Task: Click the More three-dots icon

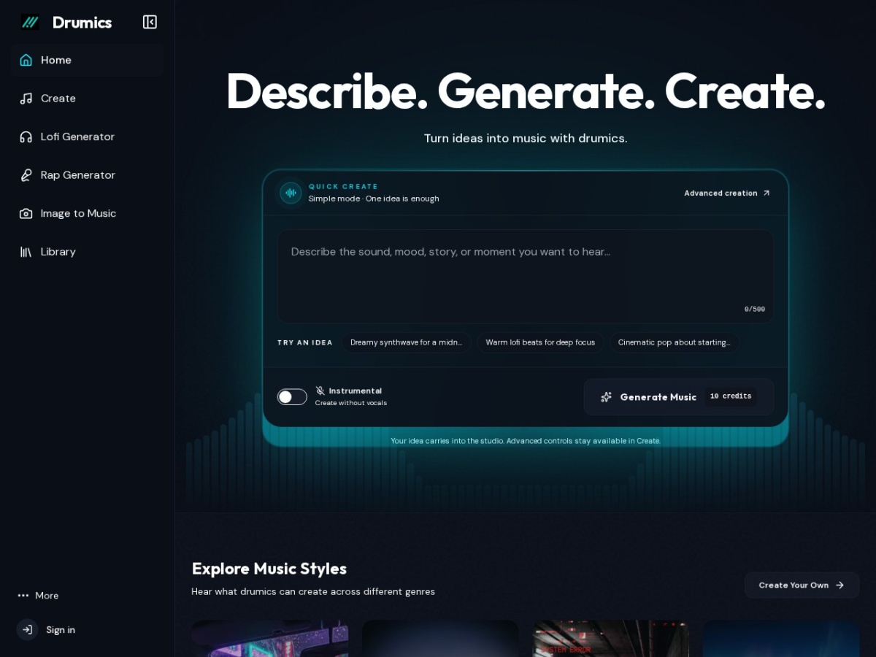Action: point(23,596)
